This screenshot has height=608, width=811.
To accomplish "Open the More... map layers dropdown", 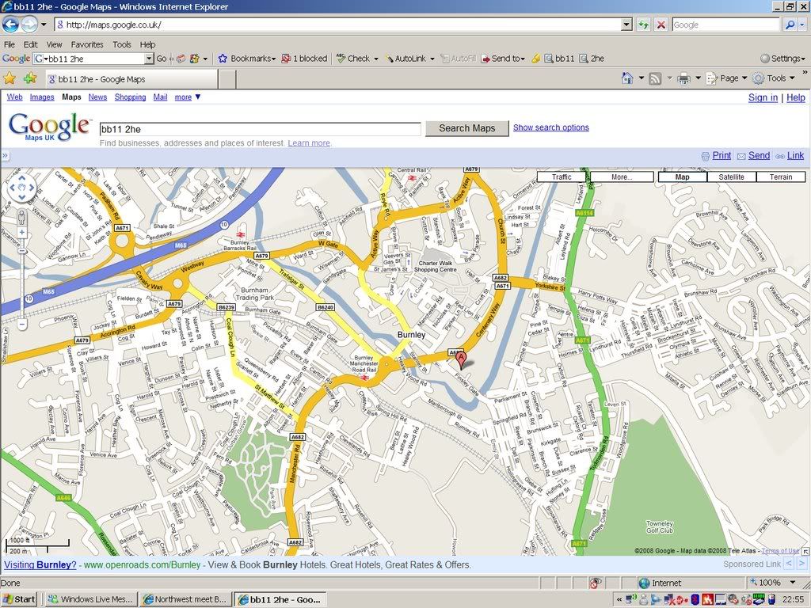I will (622, 177).
